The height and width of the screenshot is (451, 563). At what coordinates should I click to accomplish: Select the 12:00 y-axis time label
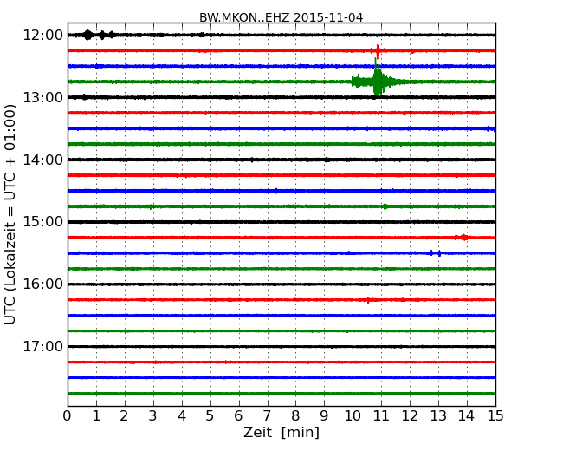coord(42,36)
